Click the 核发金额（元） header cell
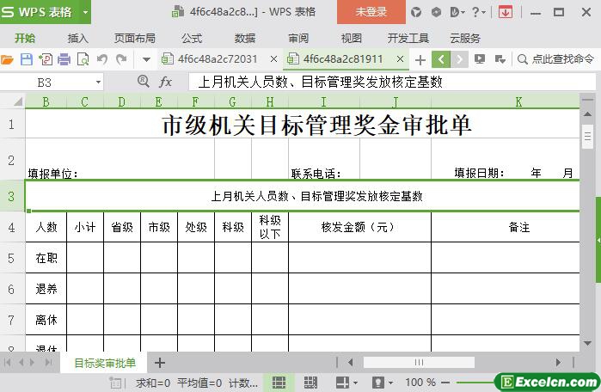Screen dimensions: 601x392 tap(359, 227)
